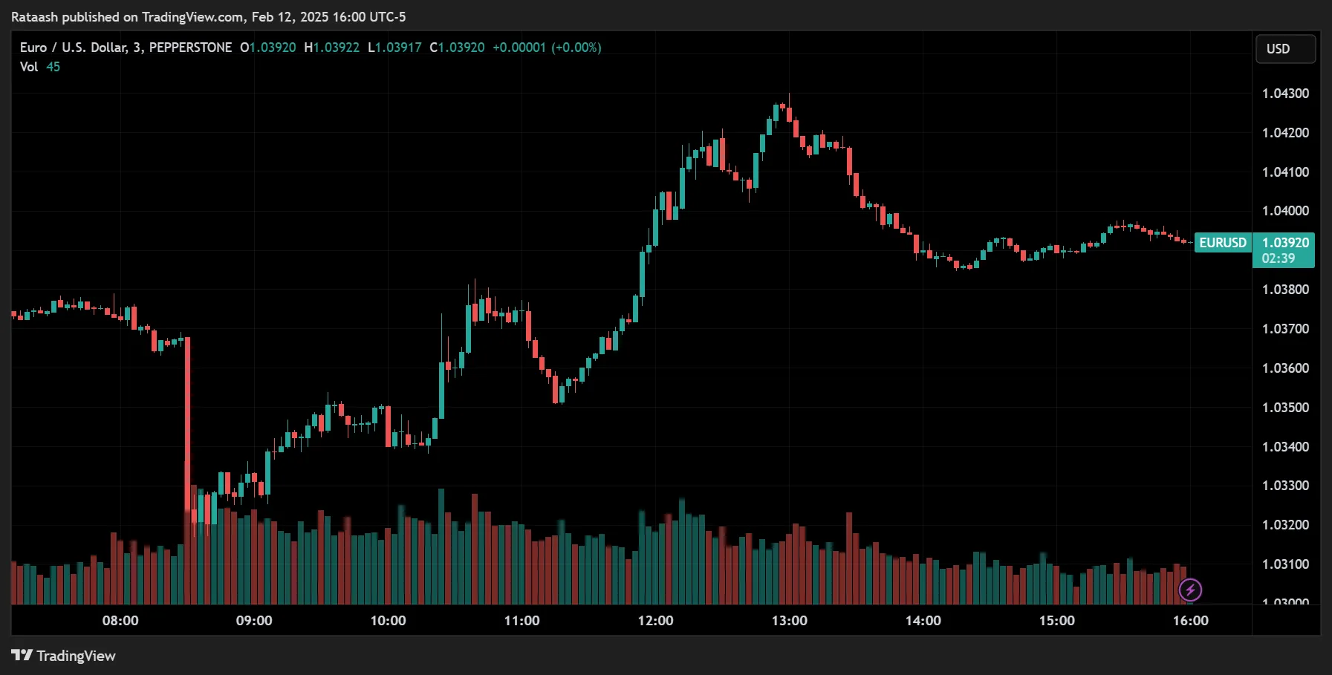Screen dimensions: 1332x675
Task: Open the TradingView logo link
Action: tap(63, 656)
